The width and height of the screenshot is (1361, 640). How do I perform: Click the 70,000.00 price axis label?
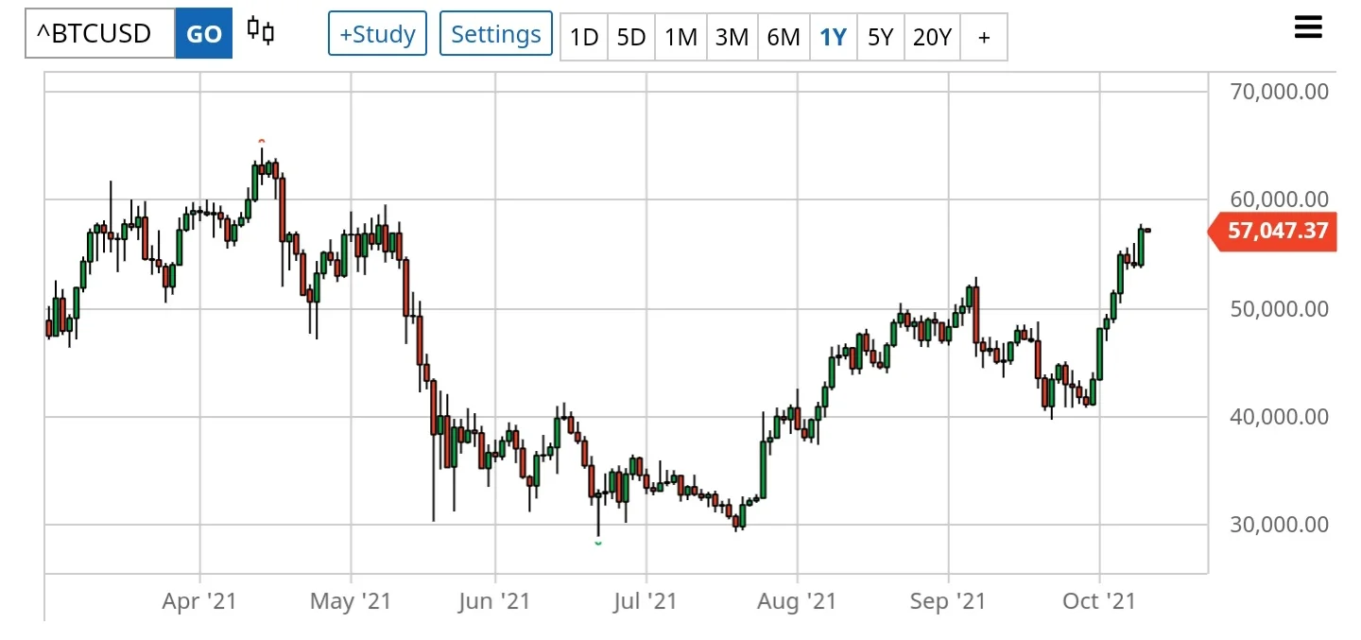[x=1280, y=92]
